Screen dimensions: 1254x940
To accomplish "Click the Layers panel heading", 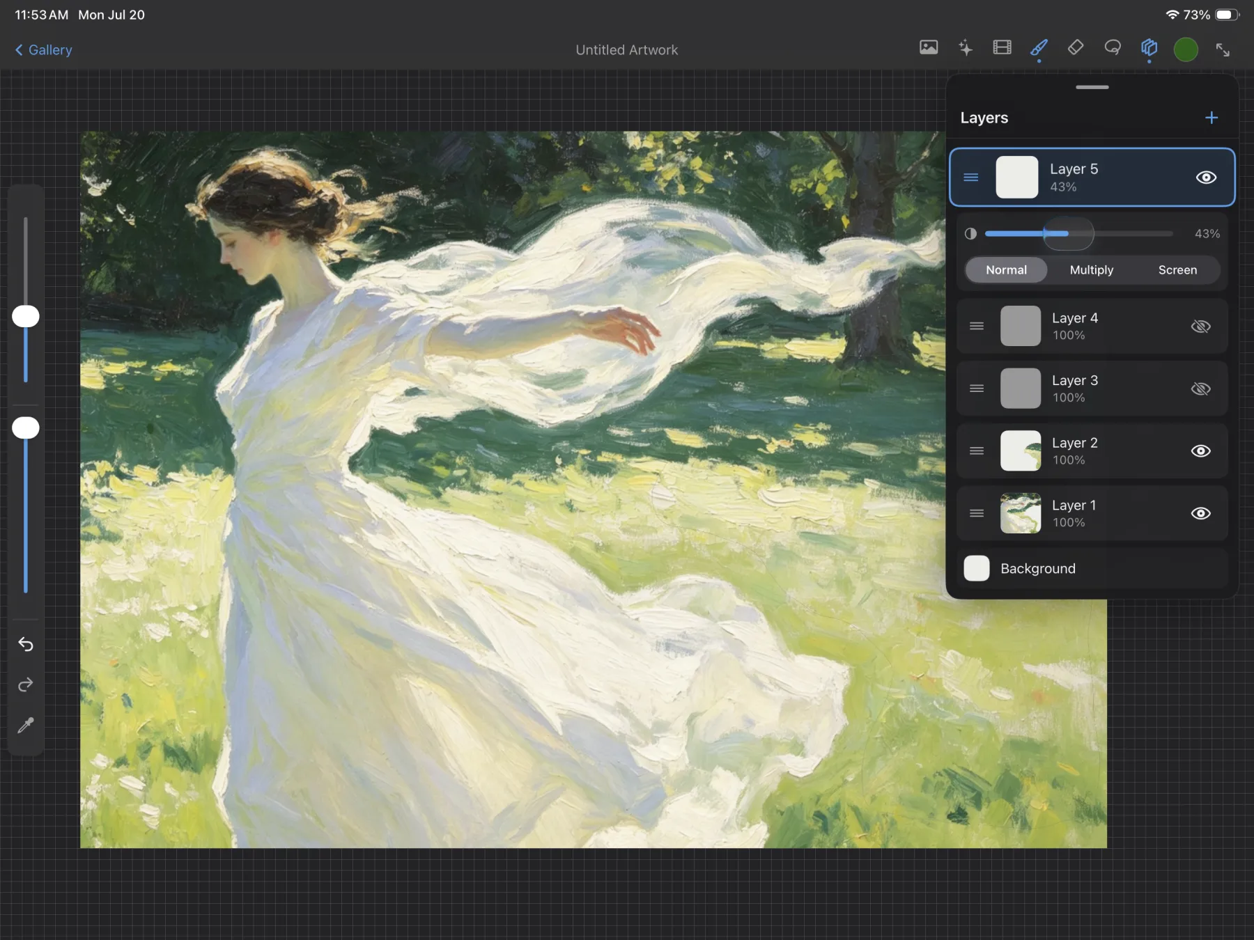I will 984,118.
